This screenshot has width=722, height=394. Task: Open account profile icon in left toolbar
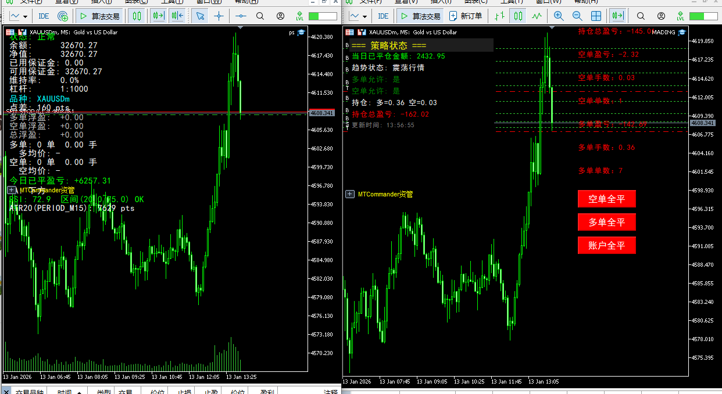(281, 16)
